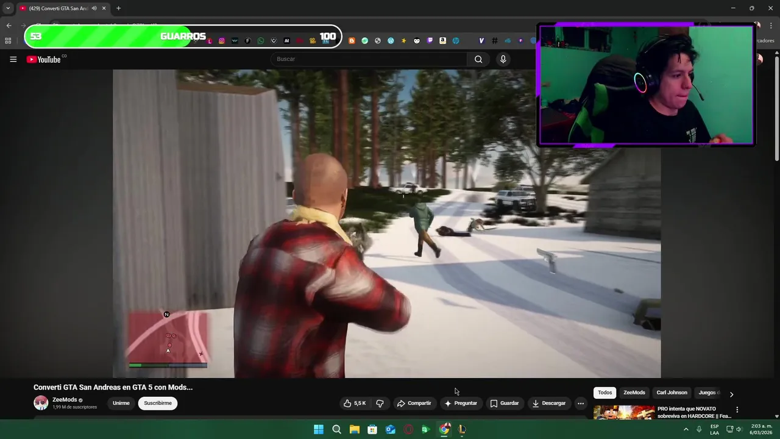Switch to Chrome in taskbar
The width and height of the screenshot is (780, 439).
pyautogui.click(x=444, y=429)
